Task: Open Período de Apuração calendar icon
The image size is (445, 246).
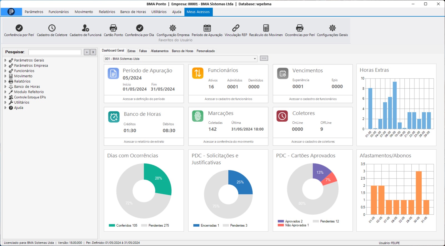Action: (207, 28)
